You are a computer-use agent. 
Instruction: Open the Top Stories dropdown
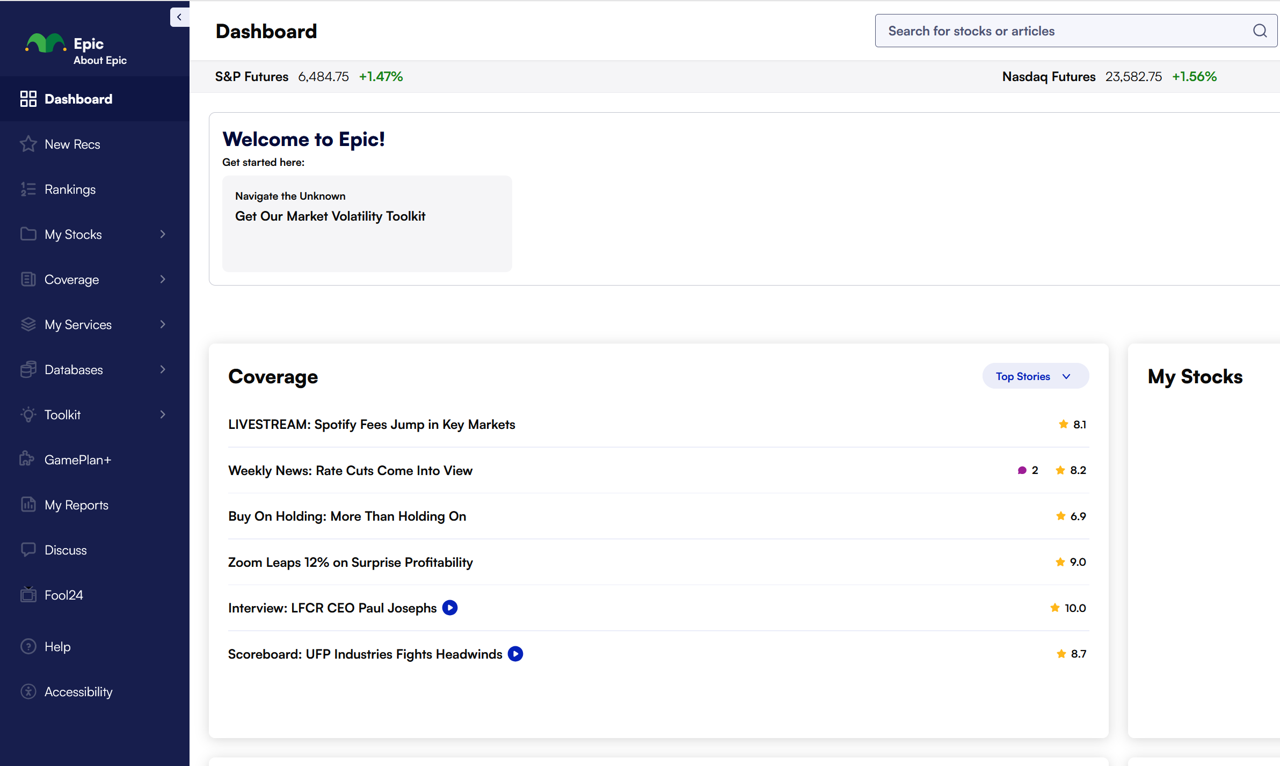[x=1035, y=376]
